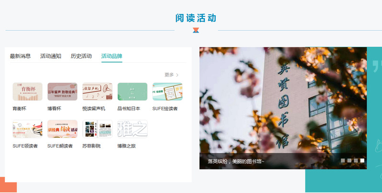Open the SUFE朗读者 brand thumbnail
Image resolution: width=382 pixels, height=193 pixels.
click(x=62, y=129)
